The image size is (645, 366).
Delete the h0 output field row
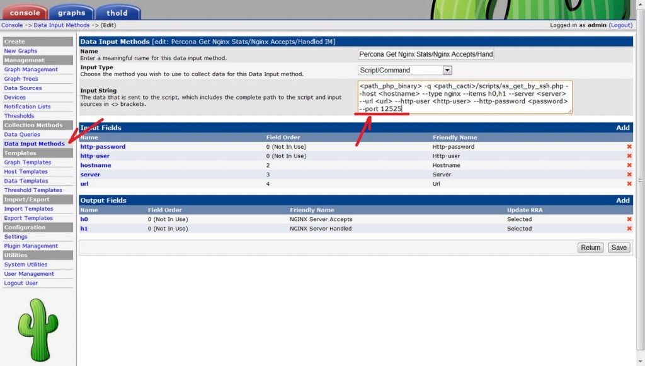[629, 219]
